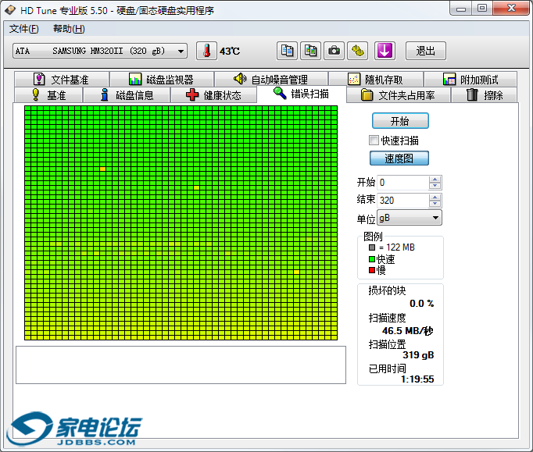The width and height of the screenshot is (533, 452).
Task: Close the HD Tune window
Action: (x=511, y=9)
